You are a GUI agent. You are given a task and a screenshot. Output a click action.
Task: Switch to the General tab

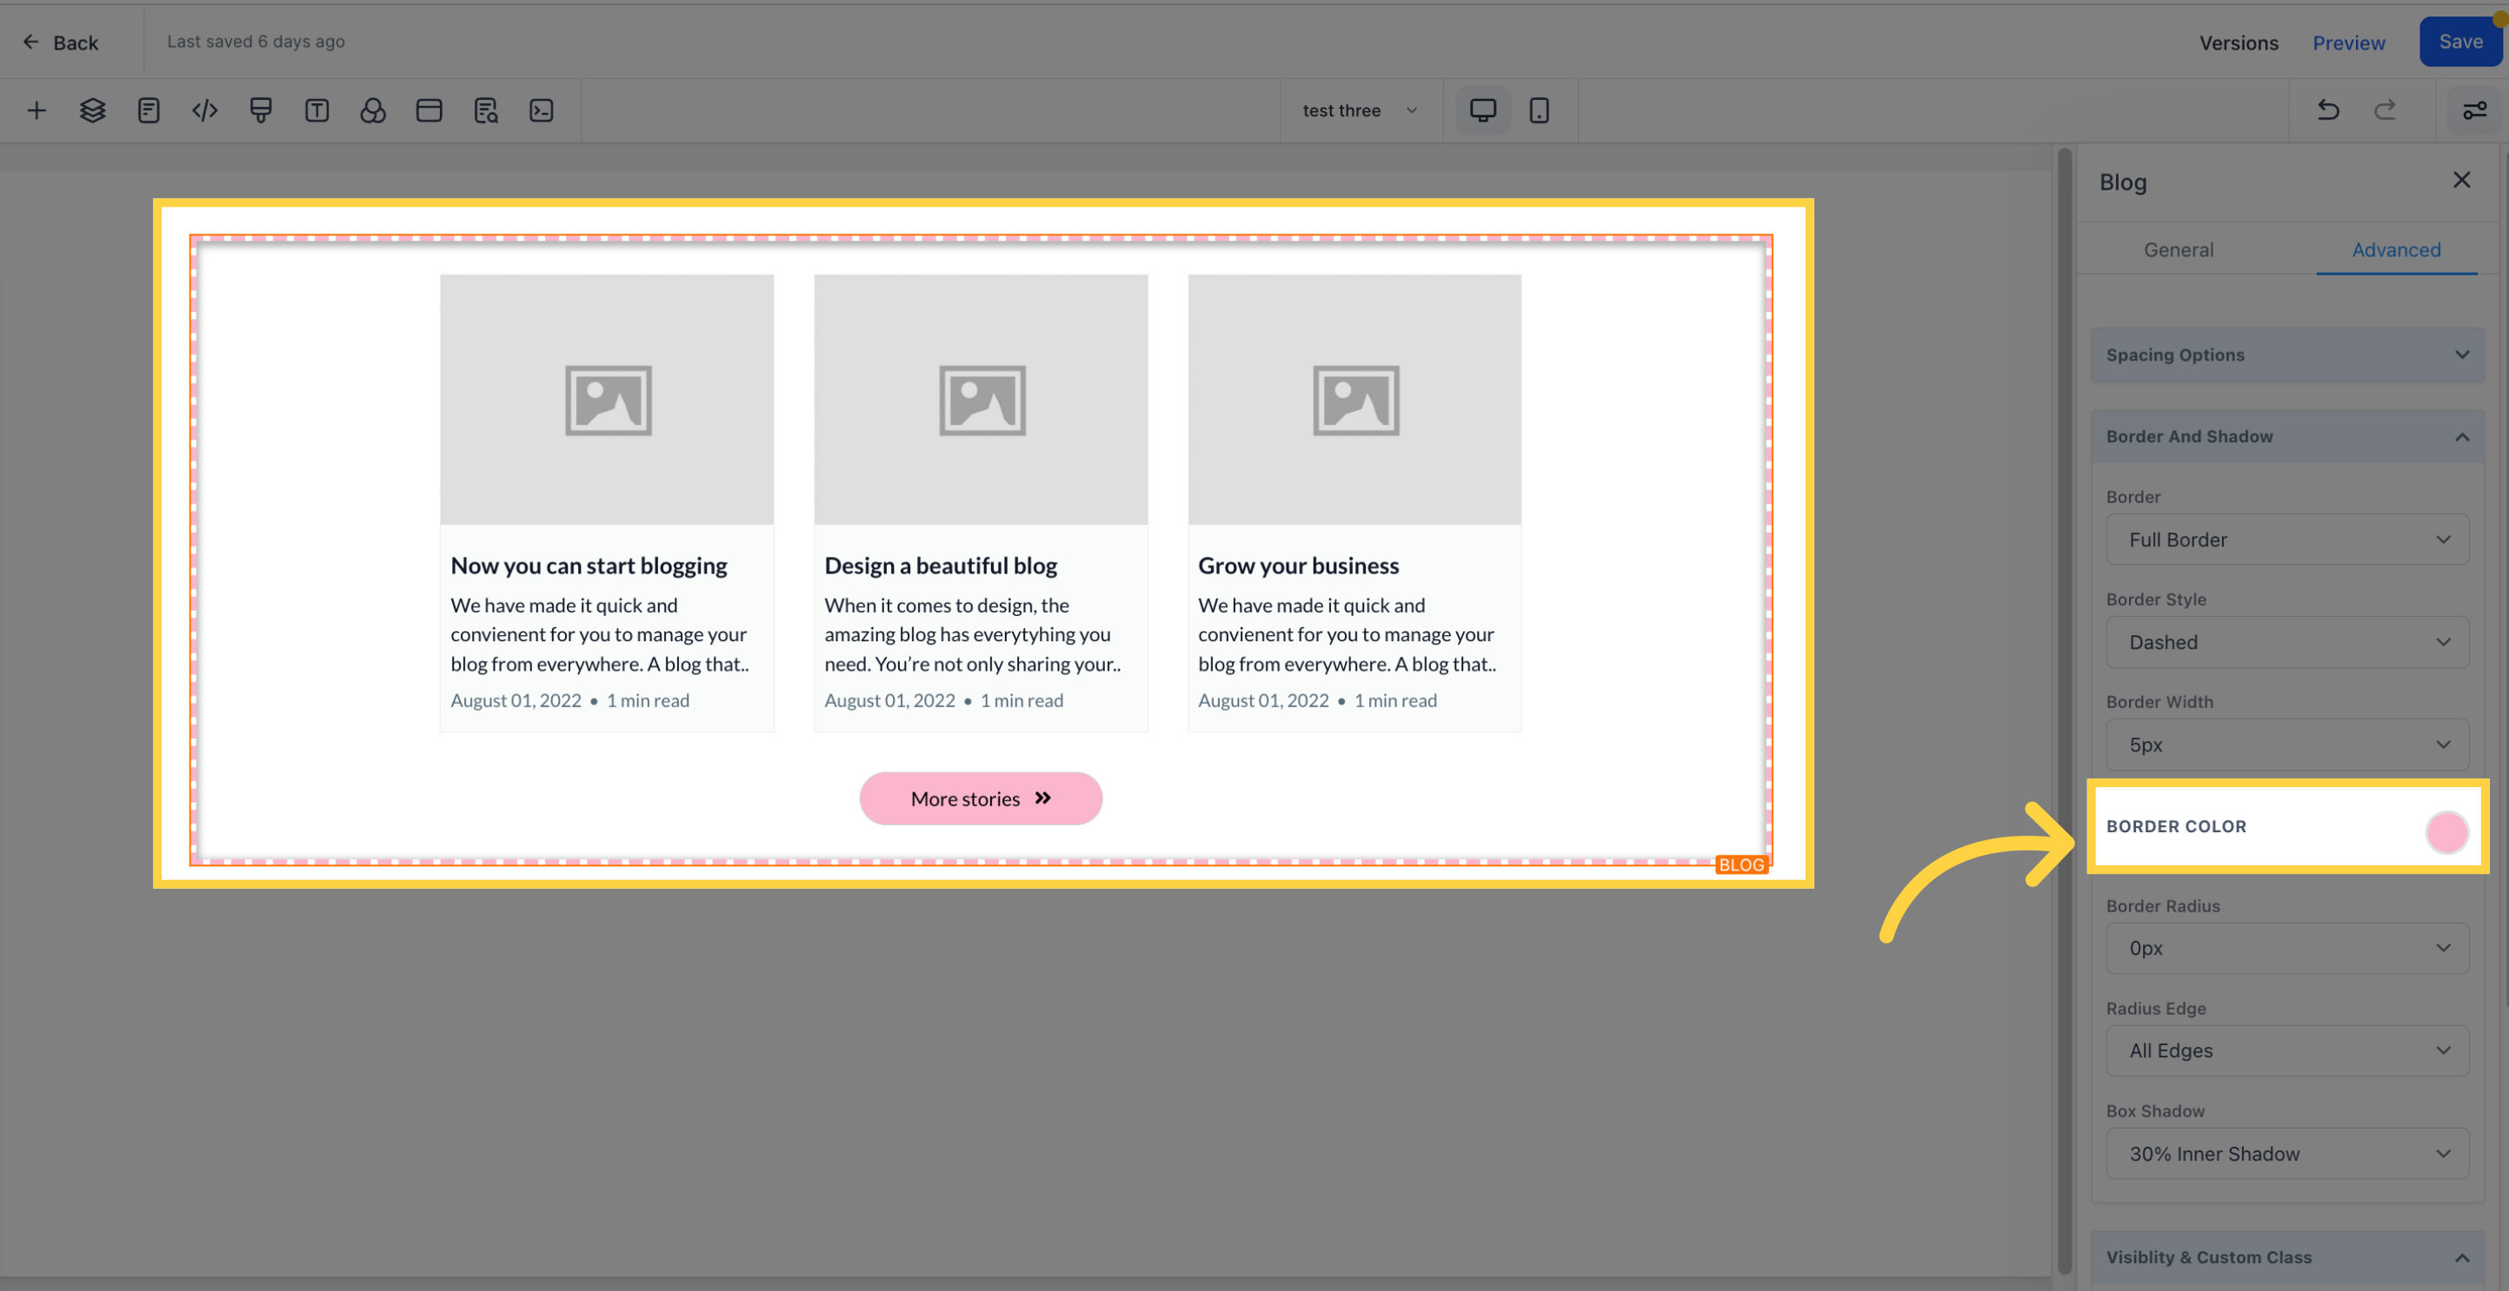(x=2178, y=250)
